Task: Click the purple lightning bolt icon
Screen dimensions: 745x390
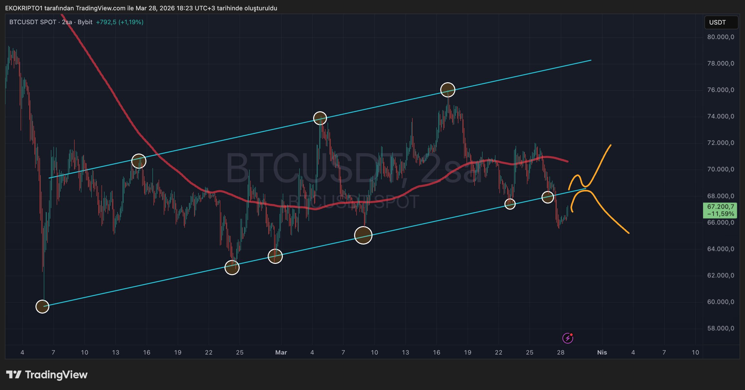Action: click(567, 338)
